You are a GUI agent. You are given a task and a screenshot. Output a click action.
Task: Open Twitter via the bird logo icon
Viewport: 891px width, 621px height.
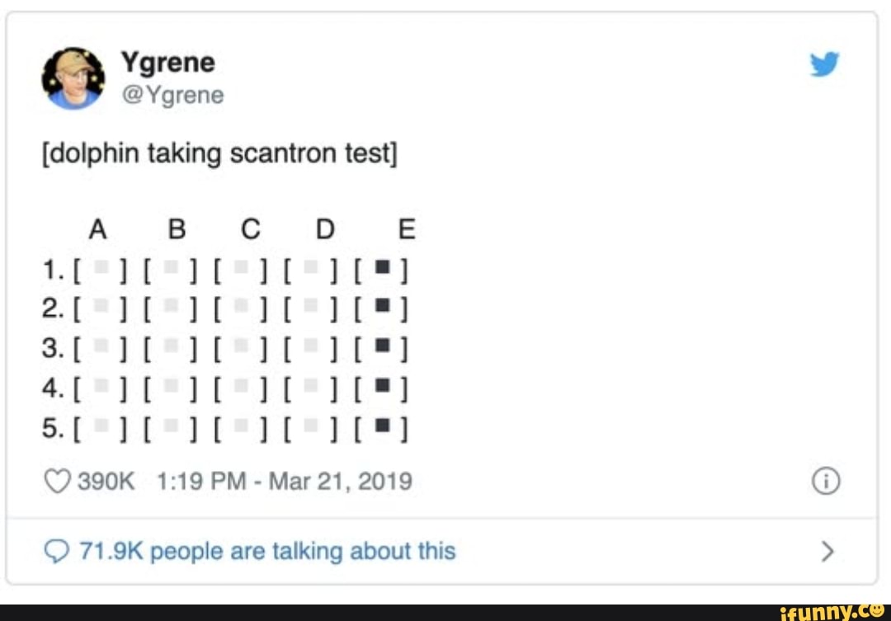click(824, 64)
